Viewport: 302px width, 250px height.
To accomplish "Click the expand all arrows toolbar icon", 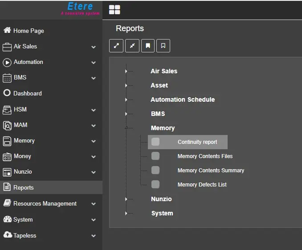I will tap(116, 46).
